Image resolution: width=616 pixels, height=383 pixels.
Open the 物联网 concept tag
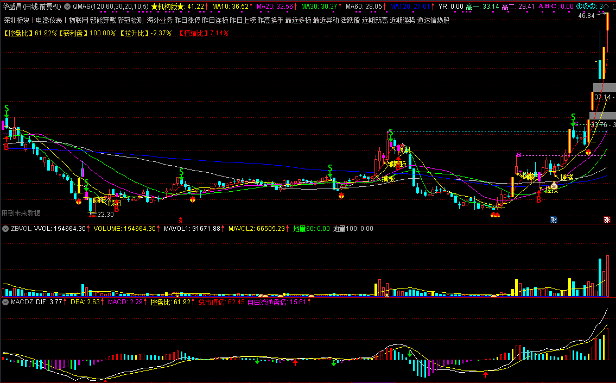pos(79,20)
